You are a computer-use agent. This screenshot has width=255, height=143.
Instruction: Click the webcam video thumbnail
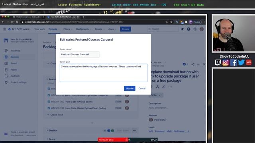[233, 33]
